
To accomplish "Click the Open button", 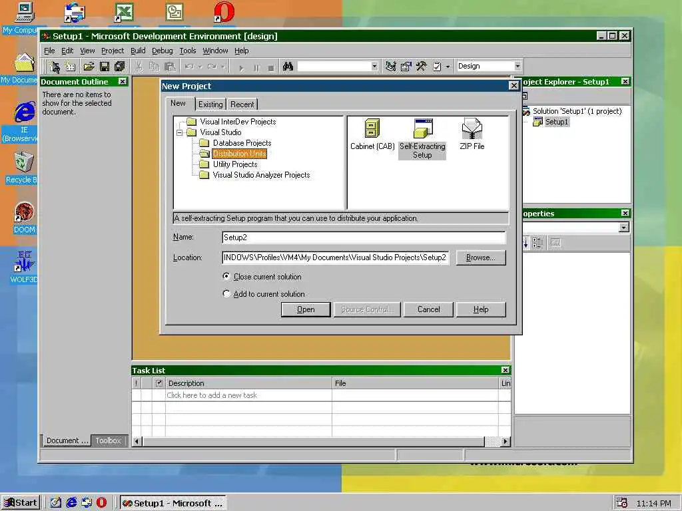I will click(x=306, y=309).
